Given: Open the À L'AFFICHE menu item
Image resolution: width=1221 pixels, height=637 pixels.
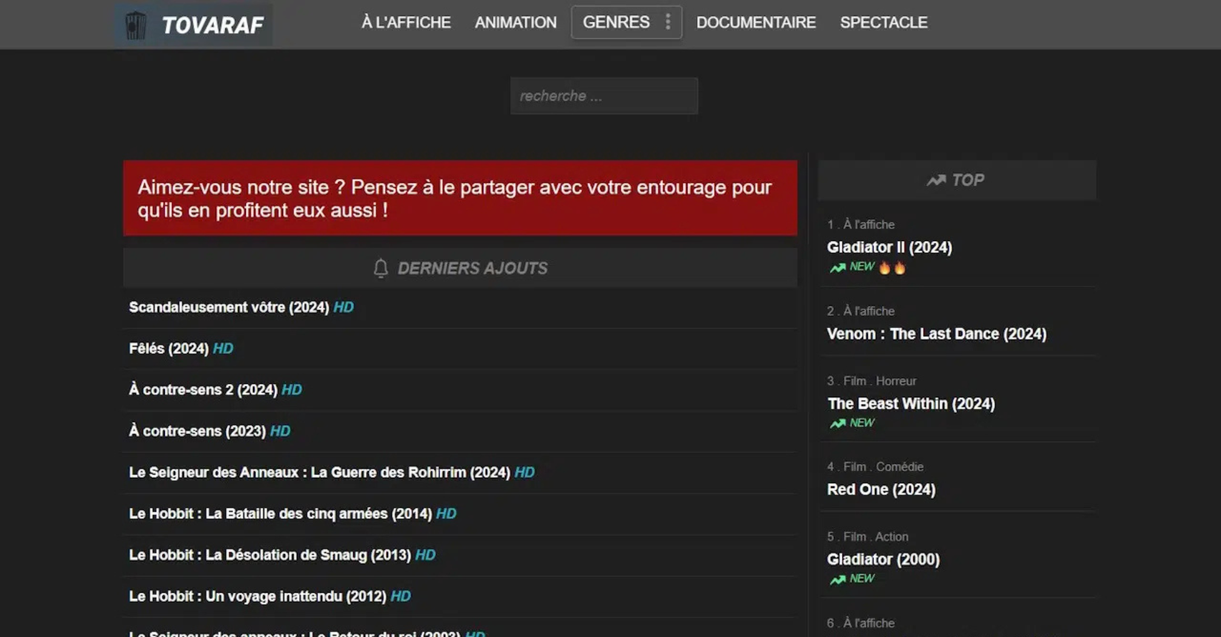Looking at the screenshot, I should (406, 22).
